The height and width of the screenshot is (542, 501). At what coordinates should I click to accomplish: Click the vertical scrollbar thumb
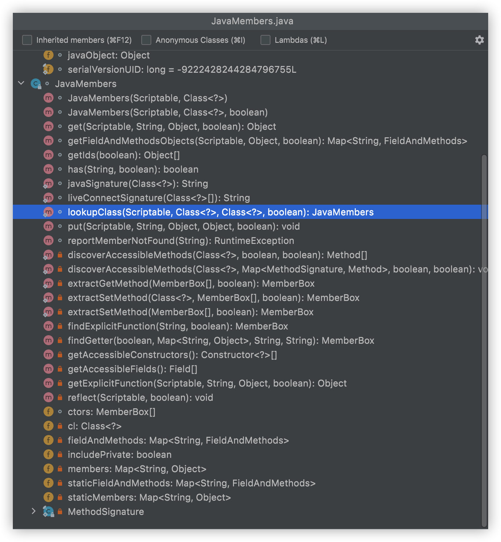tap(484, 341)
